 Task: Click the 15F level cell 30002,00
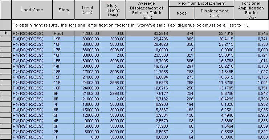coord(87,61)
